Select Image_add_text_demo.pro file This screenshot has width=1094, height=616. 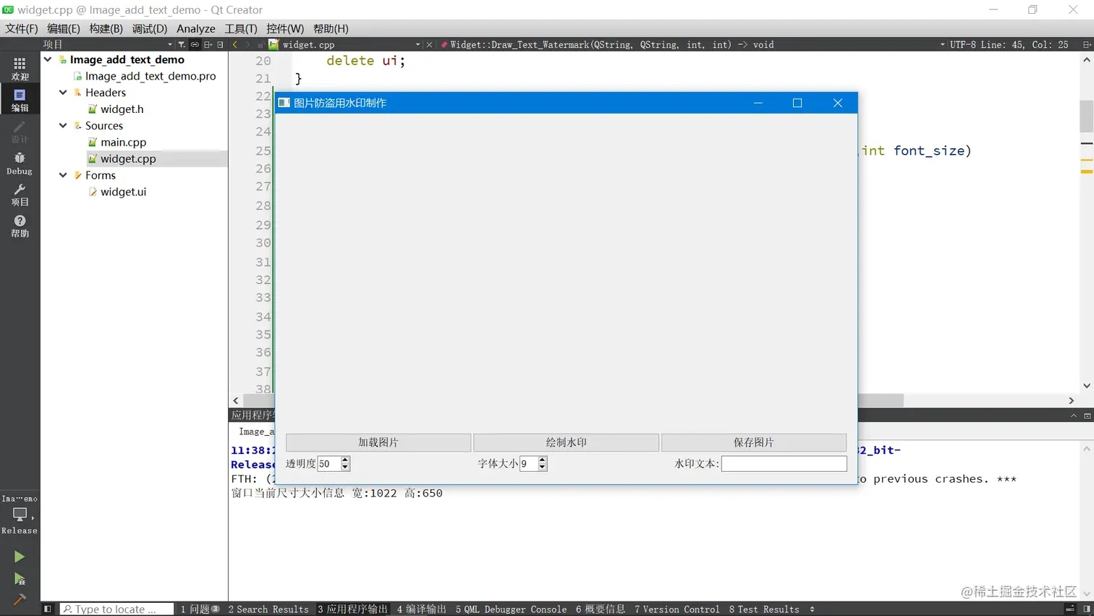pos(150,76)
